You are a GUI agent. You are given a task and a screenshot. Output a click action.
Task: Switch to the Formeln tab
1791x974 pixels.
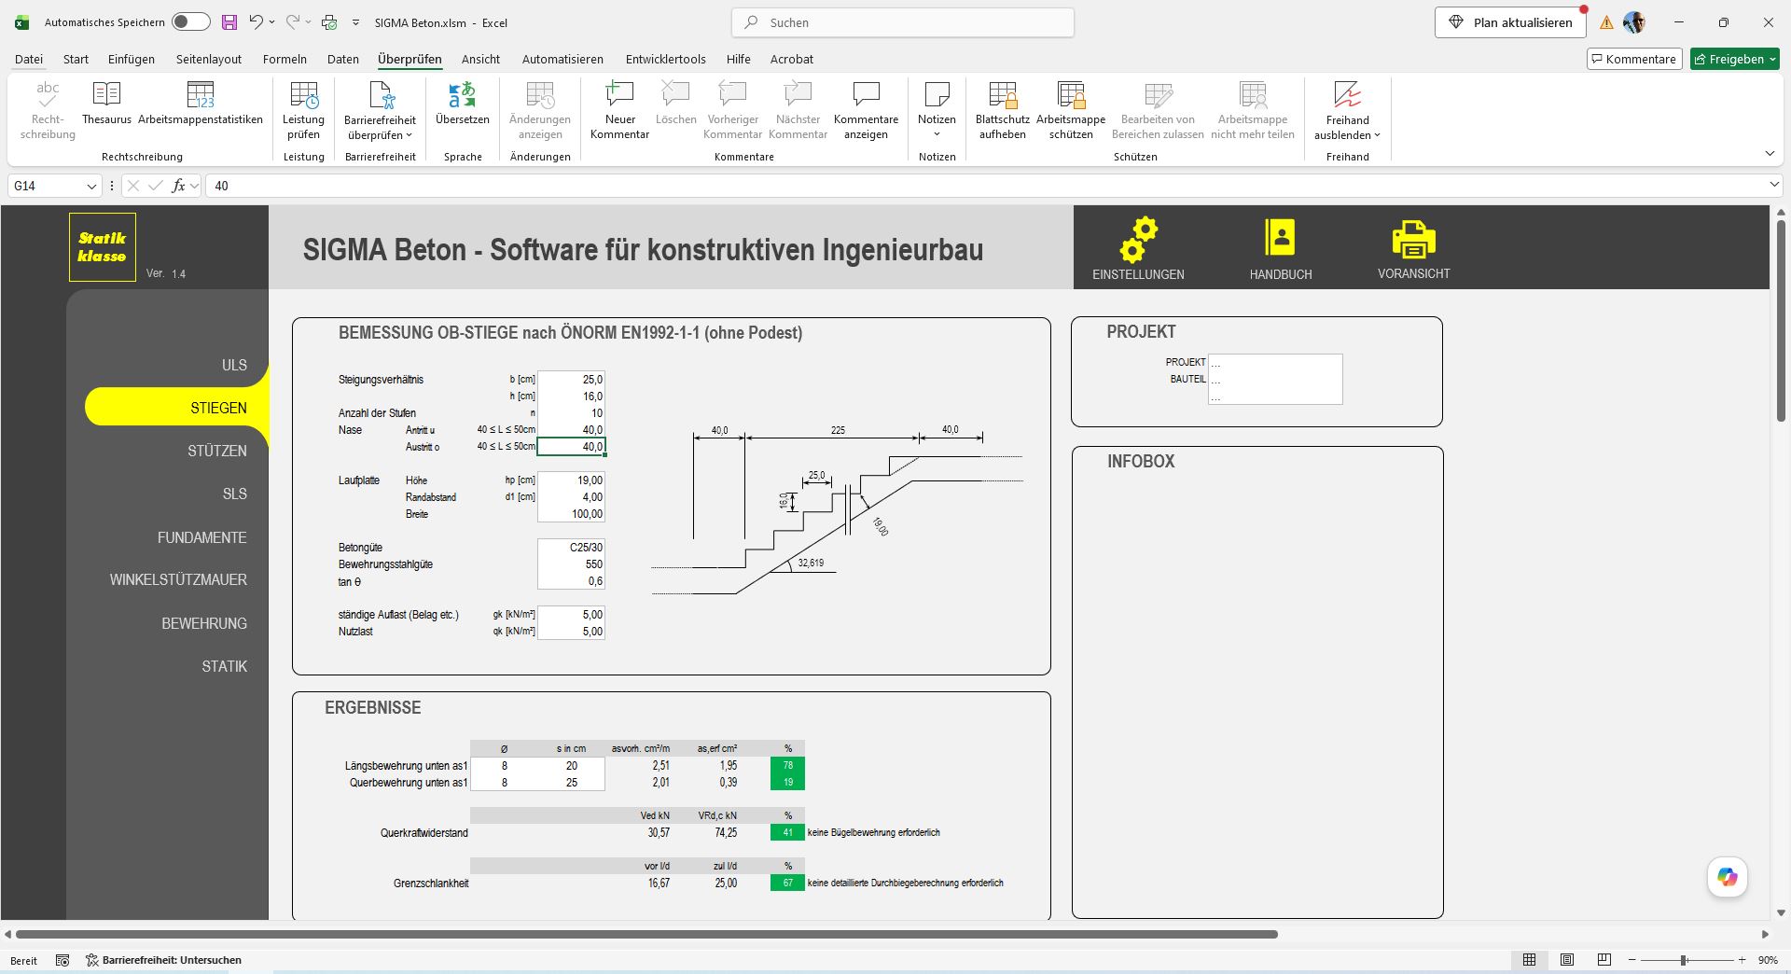click(285, 59)
